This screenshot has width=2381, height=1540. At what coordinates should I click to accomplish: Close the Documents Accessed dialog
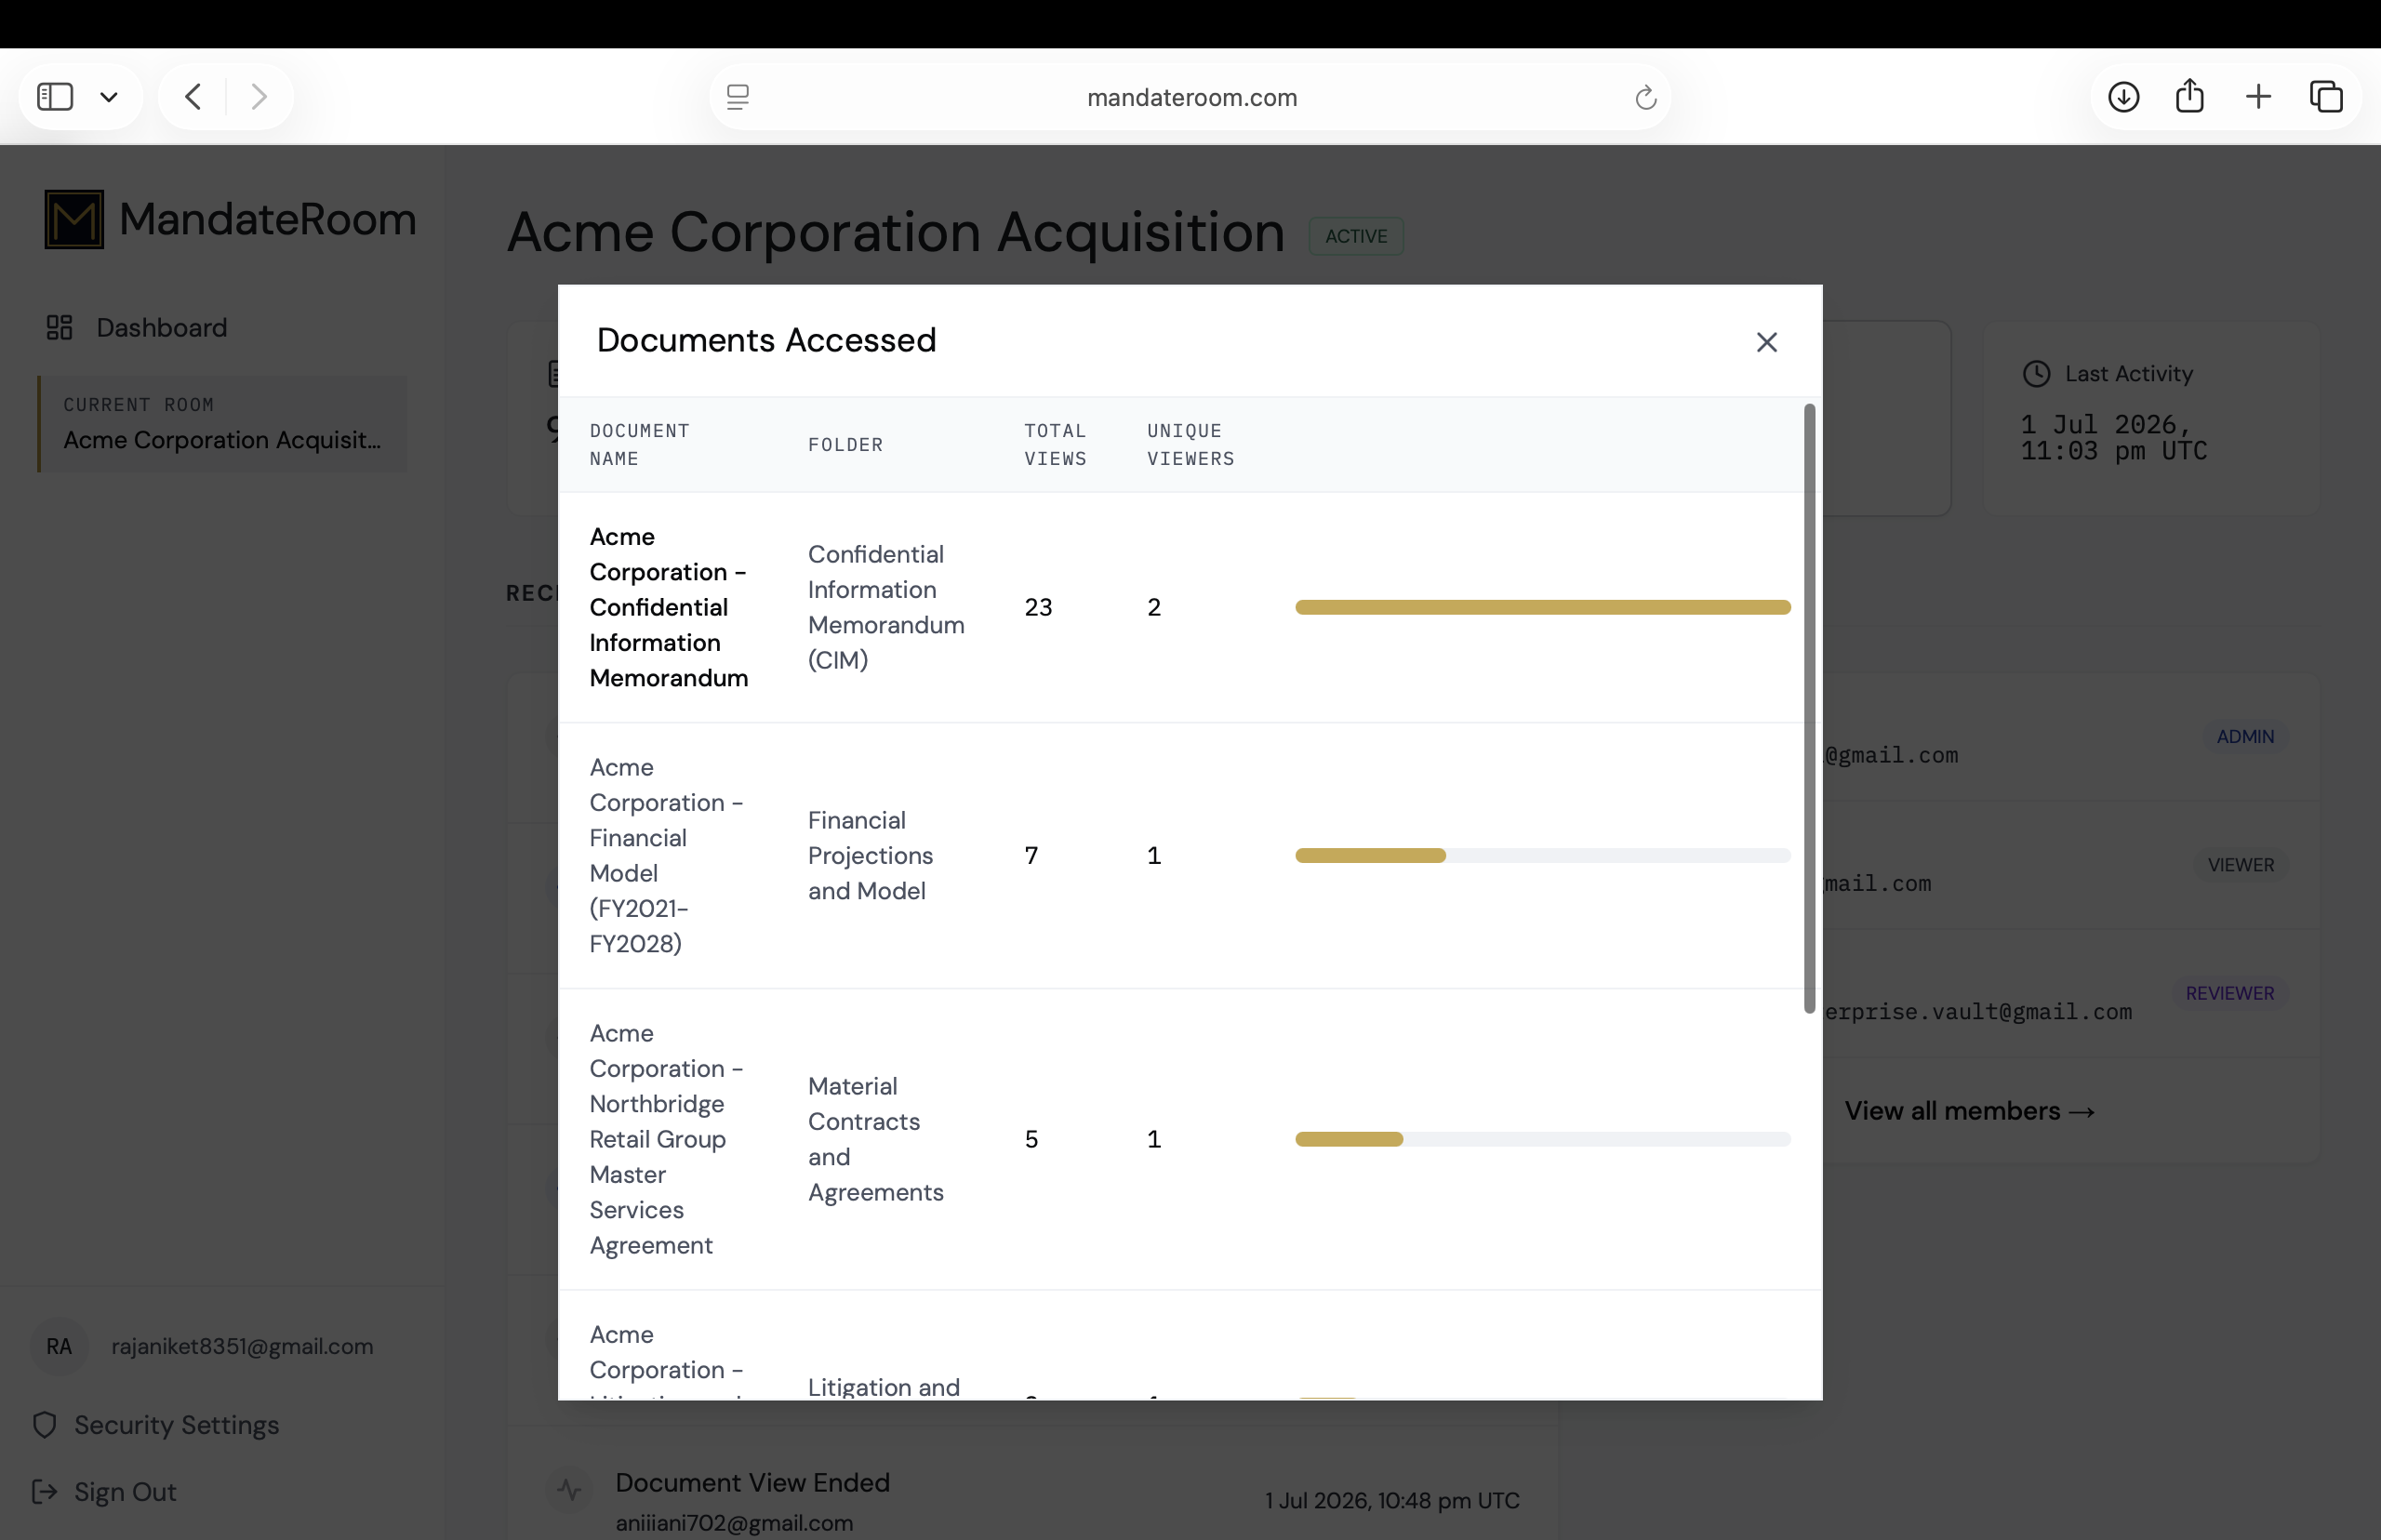pos(1766,342)
